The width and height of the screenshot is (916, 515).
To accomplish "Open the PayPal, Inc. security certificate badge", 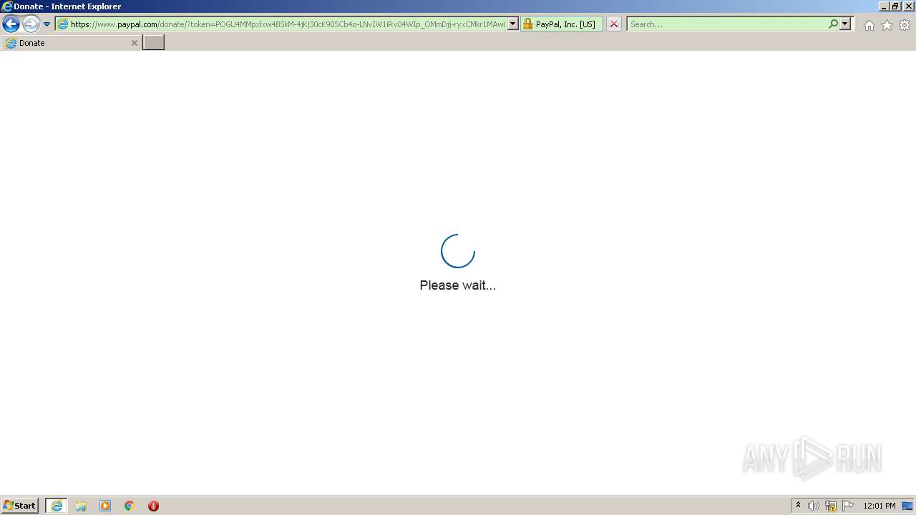I will (x=562, y=24).
